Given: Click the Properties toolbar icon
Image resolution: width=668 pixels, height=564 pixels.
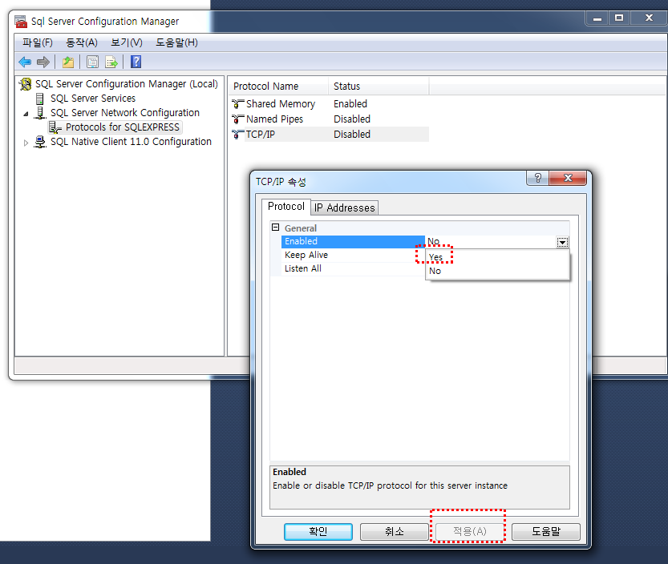Looking at the screenshot, I should 92,62.
